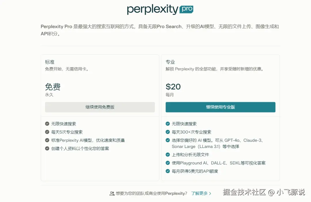Click teal check icon beside 上传和分析无限文件
Screen dimensions: 311x202
click(x=168, y=155)
